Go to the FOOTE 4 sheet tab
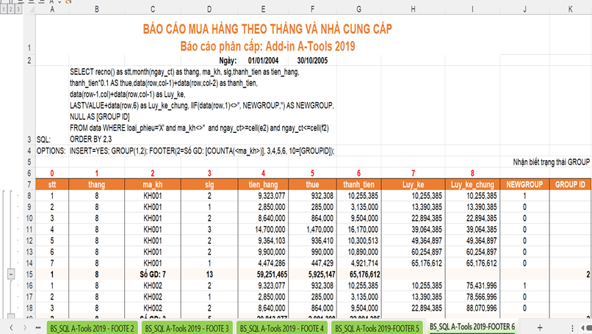The image size is (592, 334). point(282,328)
